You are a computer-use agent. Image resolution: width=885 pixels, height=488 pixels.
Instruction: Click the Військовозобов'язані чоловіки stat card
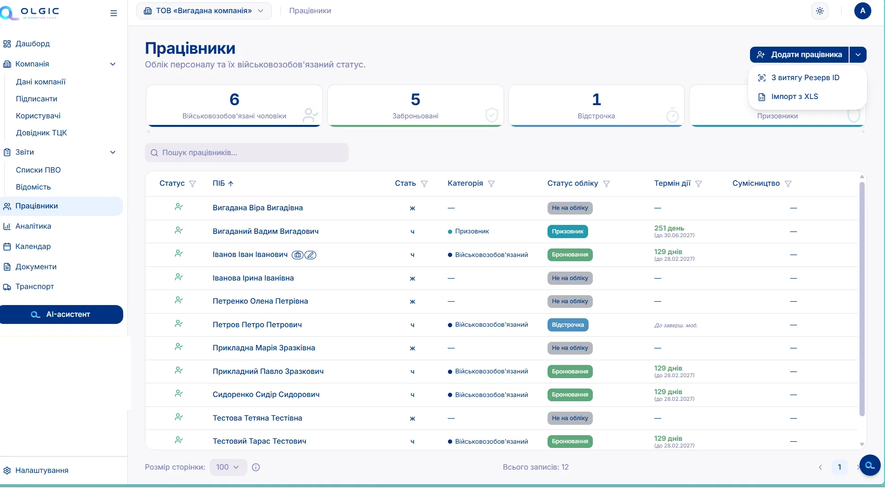pyautogui.click(x=235, y=106)
